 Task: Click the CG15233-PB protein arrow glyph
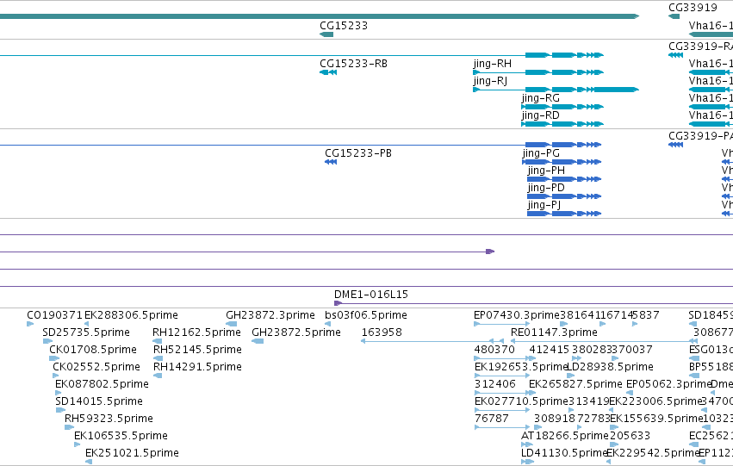(331, 162)
